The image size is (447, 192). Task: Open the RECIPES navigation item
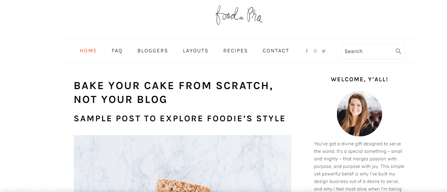[x=235, y=51]
